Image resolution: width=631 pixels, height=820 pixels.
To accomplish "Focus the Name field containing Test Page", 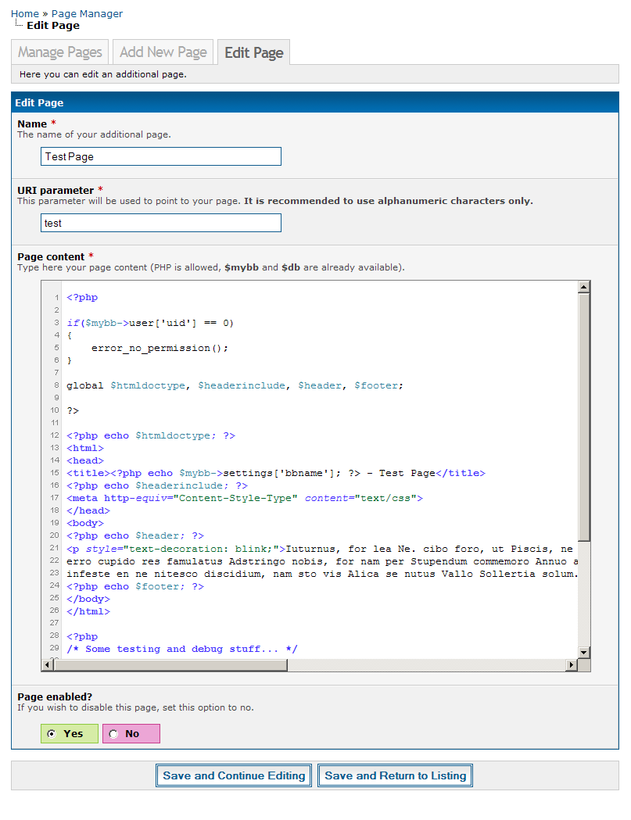I will (x=160, y=156).
